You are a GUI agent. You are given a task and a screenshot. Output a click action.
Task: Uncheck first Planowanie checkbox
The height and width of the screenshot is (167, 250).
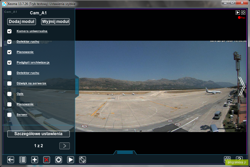[x=9, y=52]
